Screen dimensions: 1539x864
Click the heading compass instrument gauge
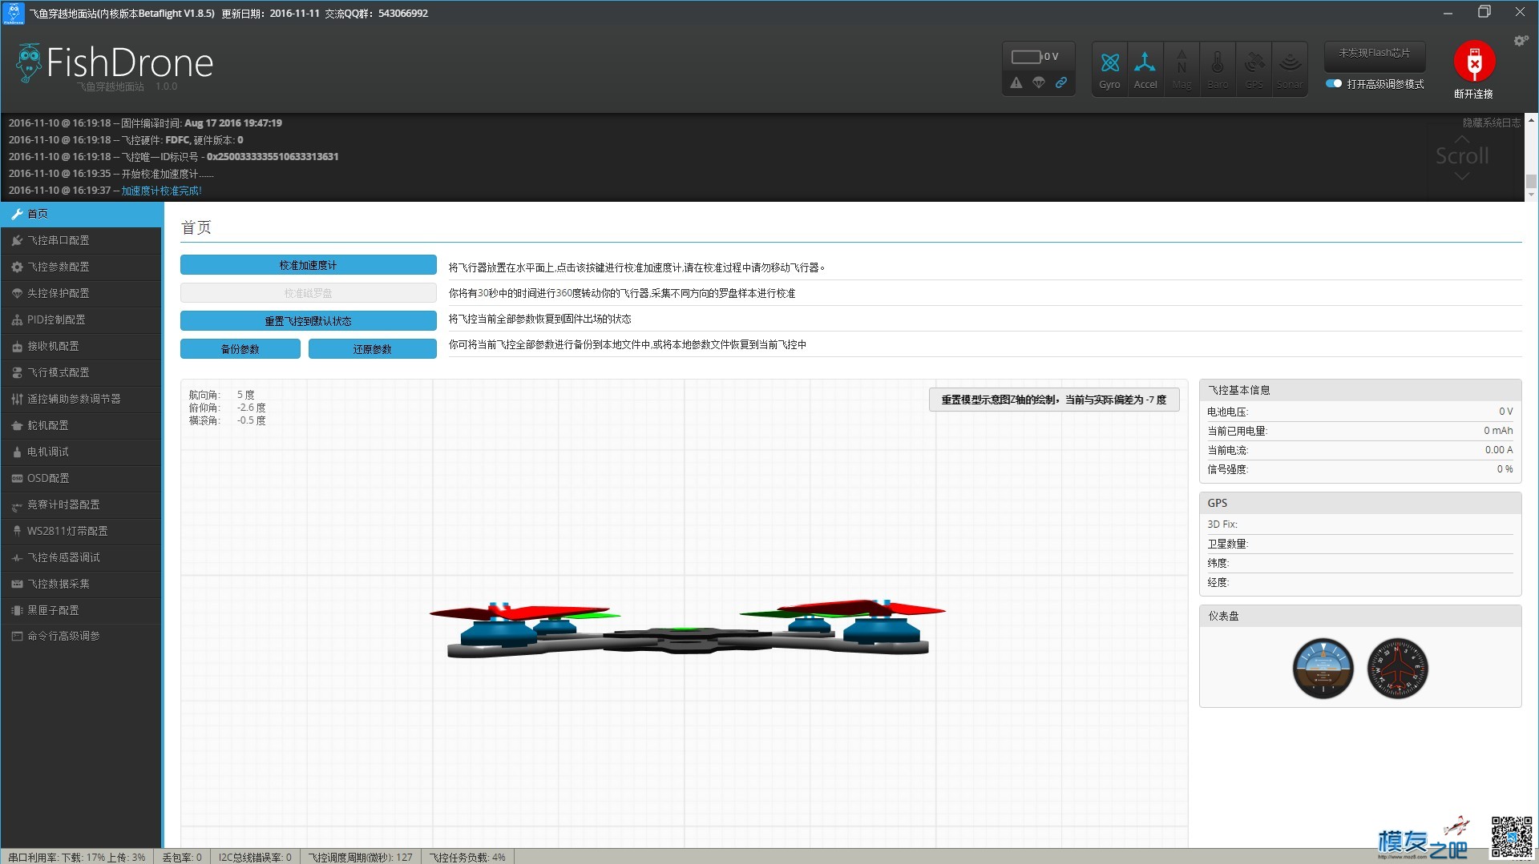pos(1397,669)
